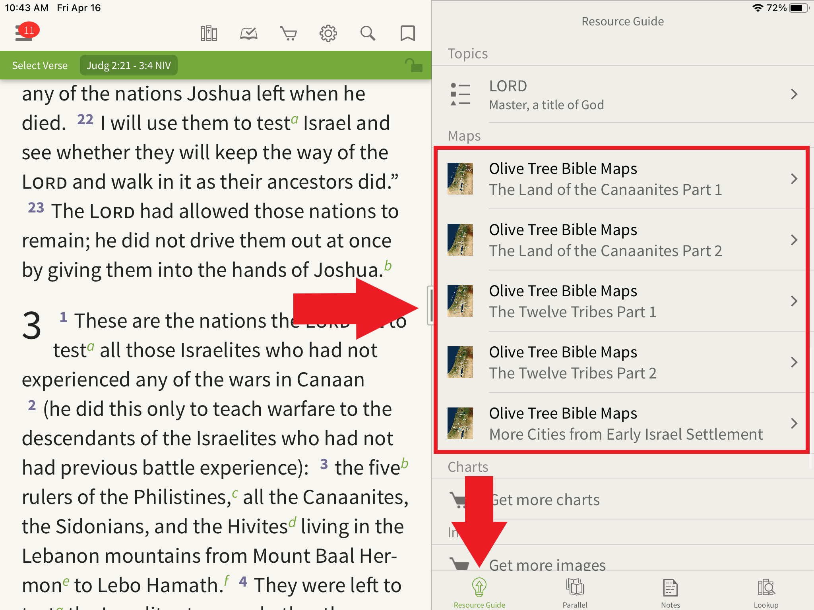Open the library books icon

209,34
